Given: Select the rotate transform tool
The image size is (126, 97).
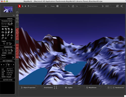Looking at the screenshot, I should point(9,50).
